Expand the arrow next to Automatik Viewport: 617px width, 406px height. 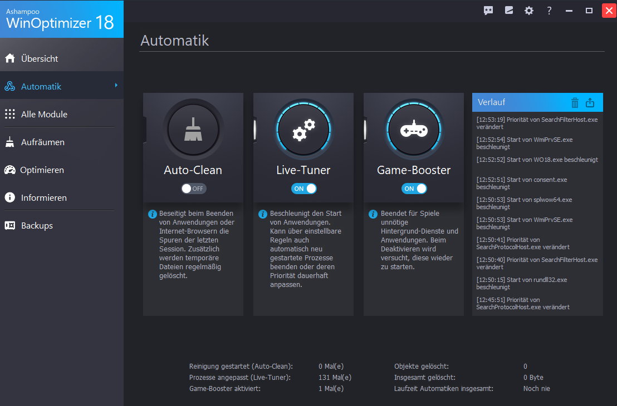[116, 86]
